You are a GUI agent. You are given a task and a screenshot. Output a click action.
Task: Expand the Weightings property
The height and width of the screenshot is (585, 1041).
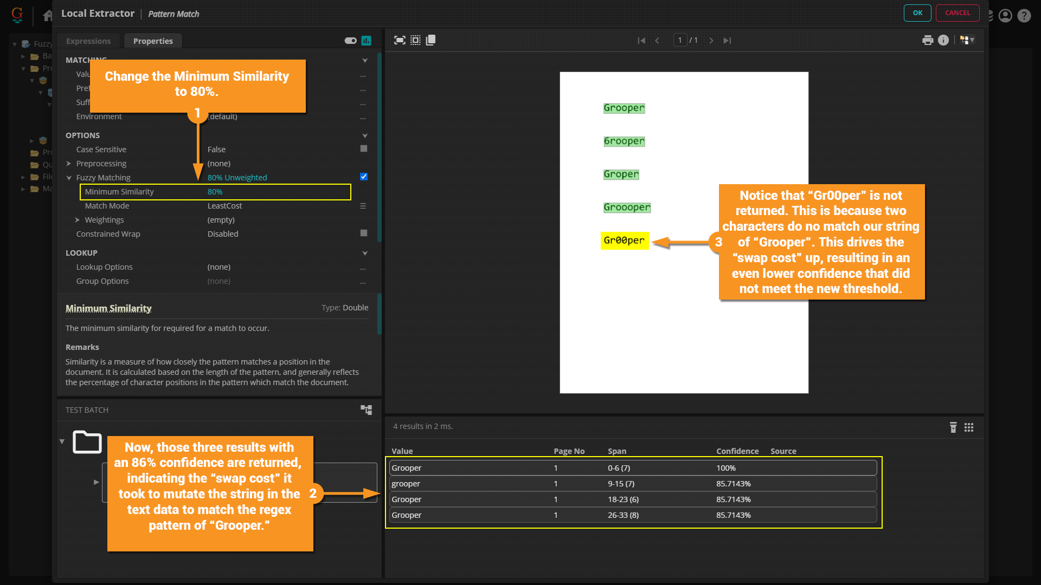[x=78, y=220]
